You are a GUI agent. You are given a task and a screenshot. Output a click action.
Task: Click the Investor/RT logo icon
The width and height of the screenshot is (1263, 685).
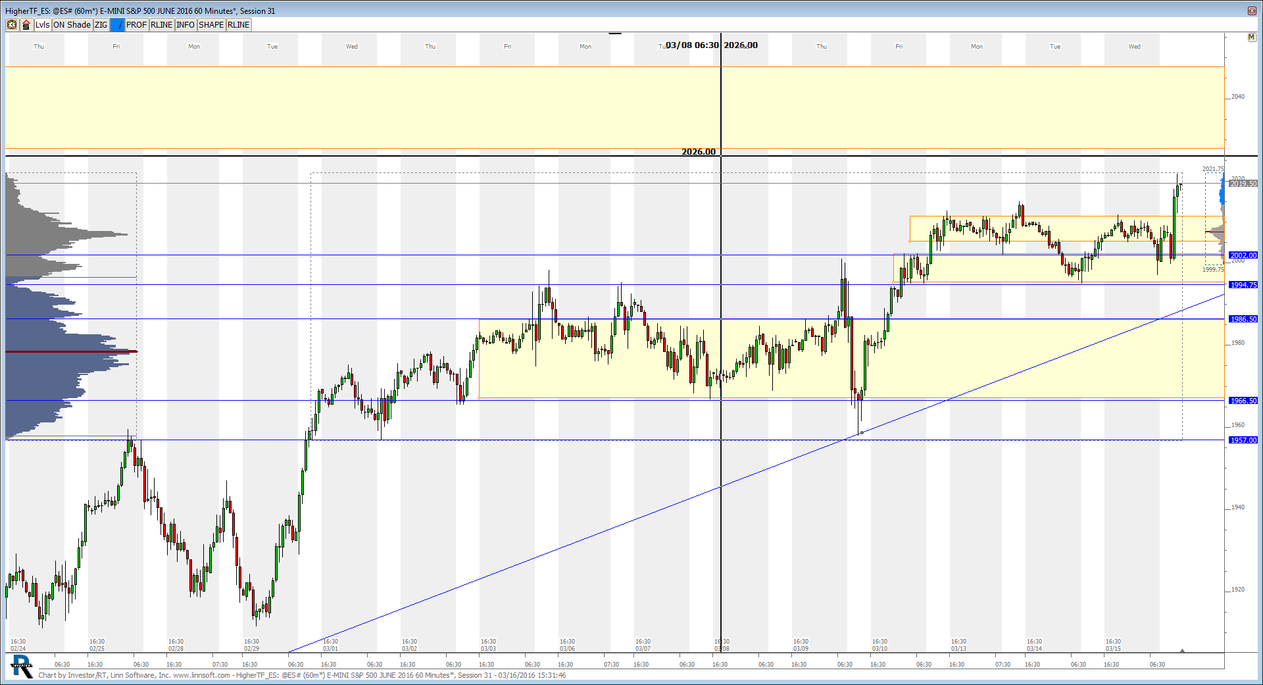pyautogui.click(x=22, y=667)
